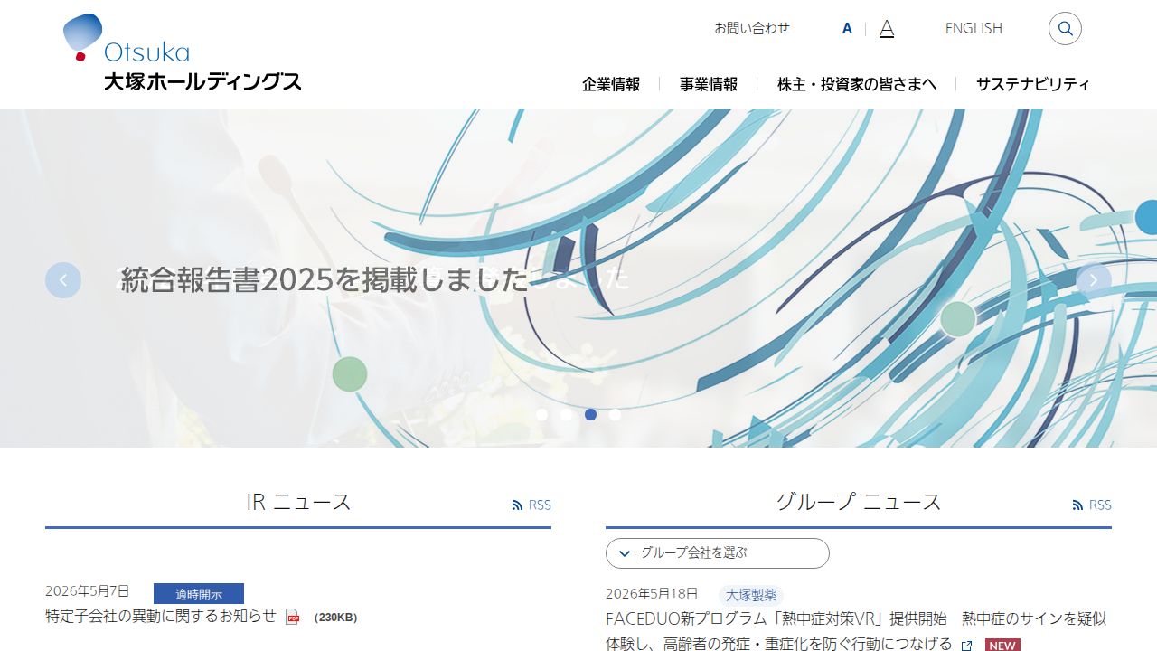Open 企業情報 menu
This screenshot has width=1157, height=651.
pos(611,84)
